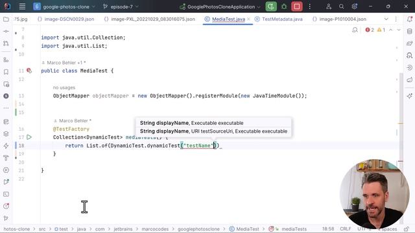The width and height of the screenshot is (415, 233).
Task: Open the Git tool window icon
Action: (x=6, y=218)
